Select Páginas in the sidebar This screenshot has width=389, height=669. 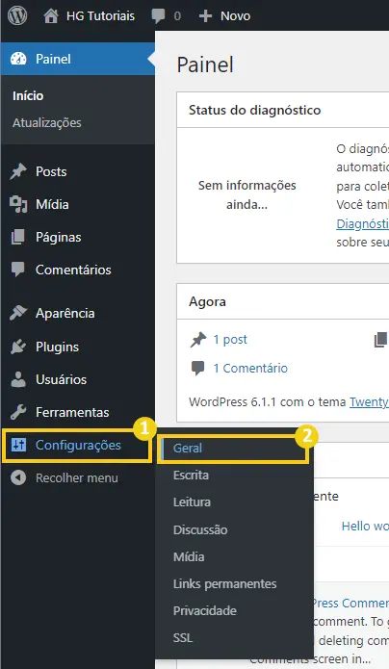coord(59,237)
